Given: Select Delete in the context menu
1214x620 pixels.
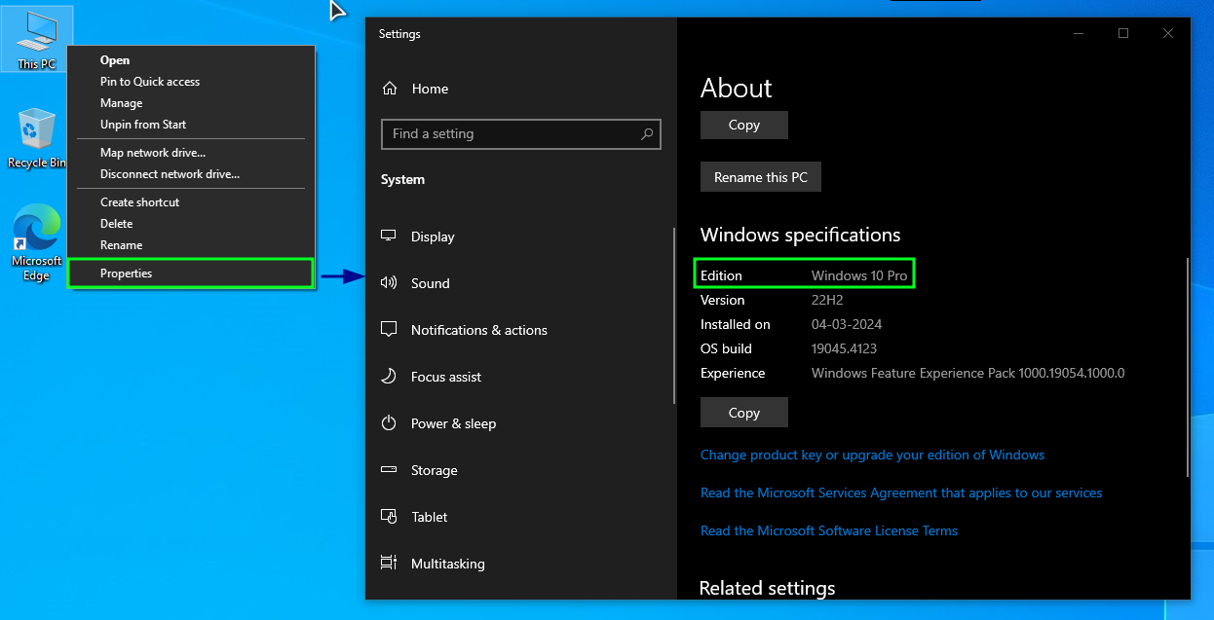Looking at the screenshot, I should (x=191, y=224).
